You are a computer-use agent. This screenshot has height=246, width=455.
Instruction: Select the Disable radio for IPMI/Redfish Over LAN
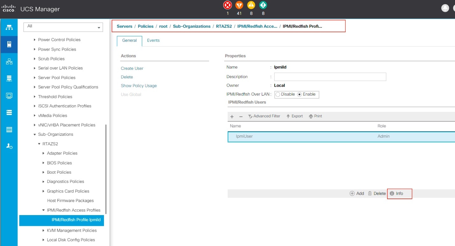(x=278, y=95)
